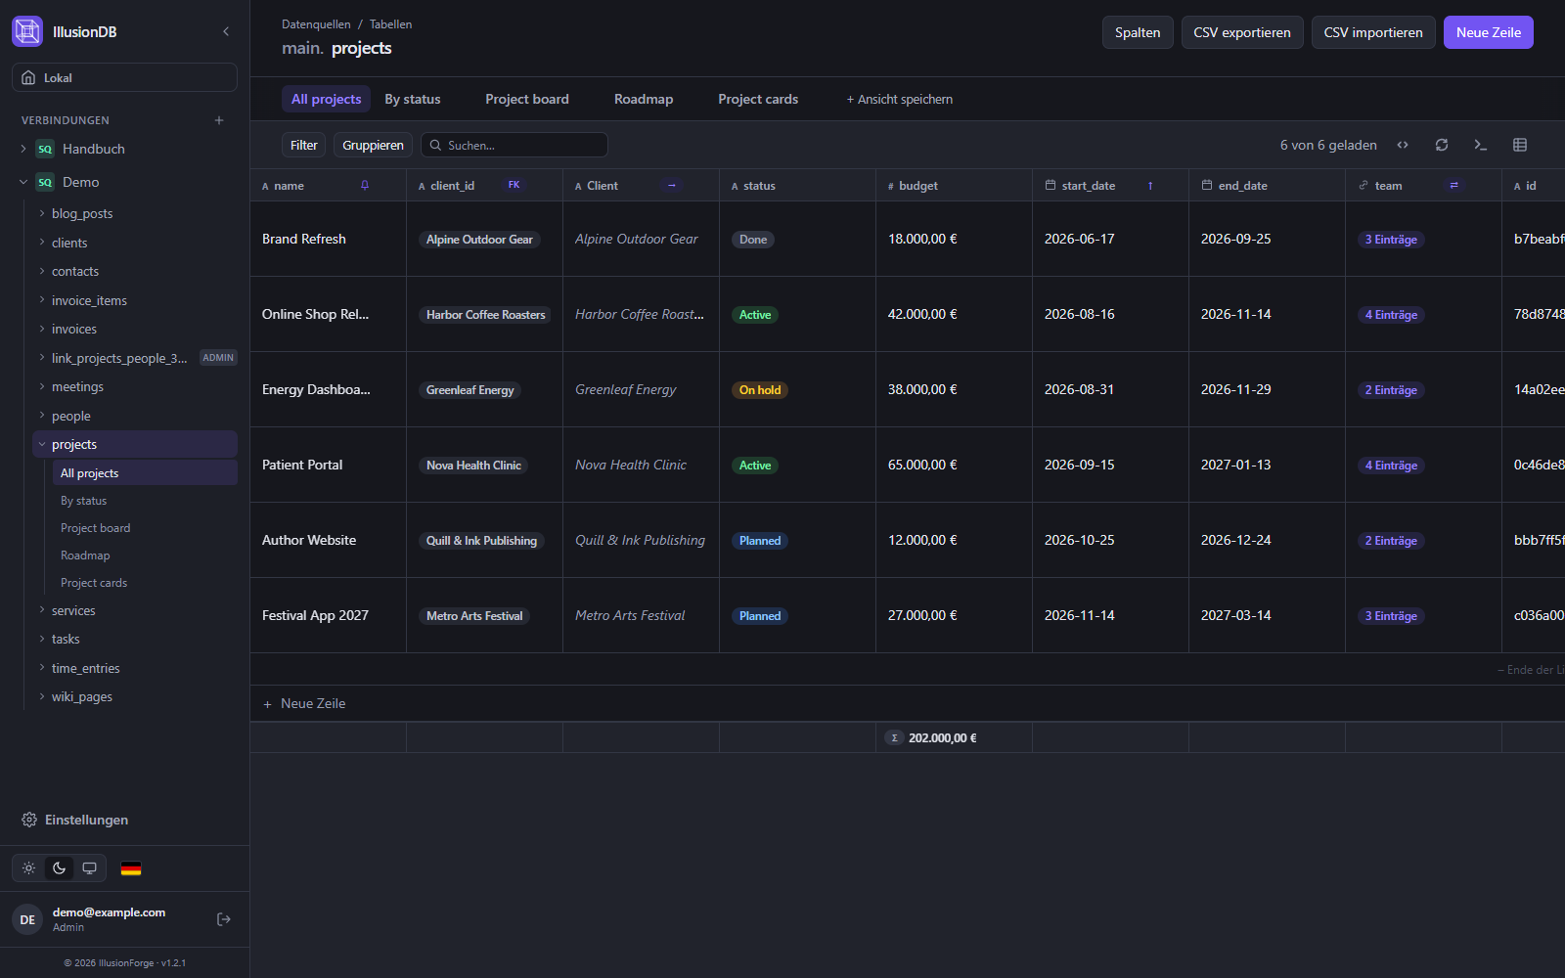This screenshot has height=978, width=1565.
Task: Click the Suchen search field
Action: pyautogui.click(x=514, y=145)
